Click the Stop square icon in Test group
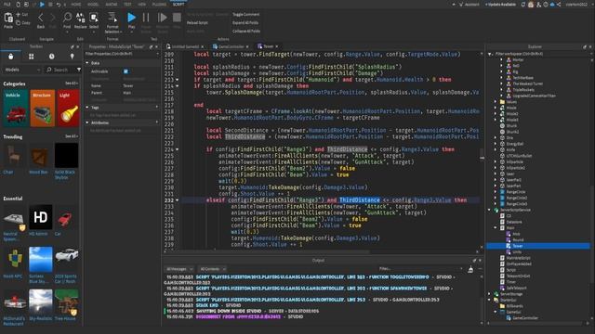The width and height of the screenshot is (595, 334). 177,18
